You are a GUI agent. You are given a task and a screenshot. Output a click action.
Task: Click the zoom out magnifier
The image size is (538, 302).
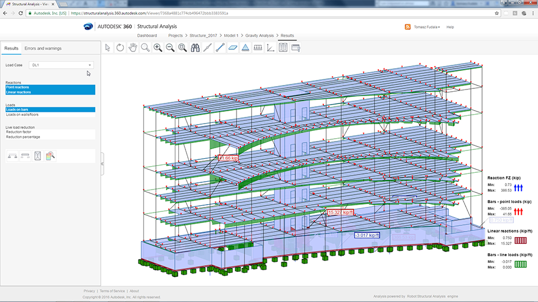pyautogui.click(x=170, y=48)
